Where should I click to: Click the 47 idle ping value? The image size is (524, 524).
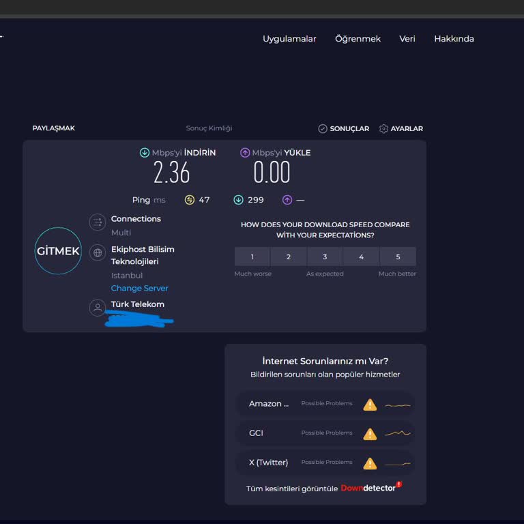[x=204, y=200]
